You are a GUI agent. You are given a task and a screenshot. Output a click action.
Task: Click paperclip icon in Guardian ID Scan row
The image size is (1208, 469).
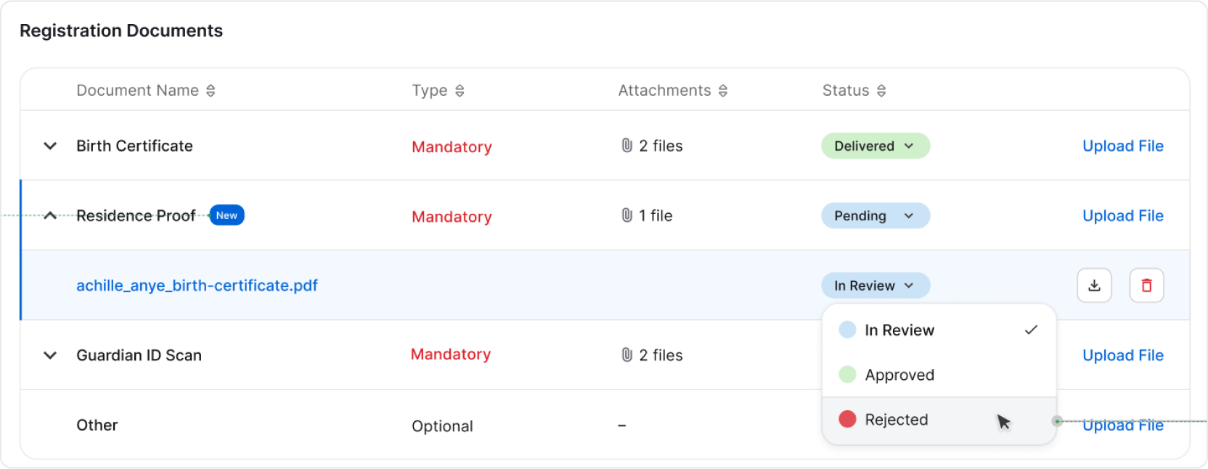pos(627,355)
